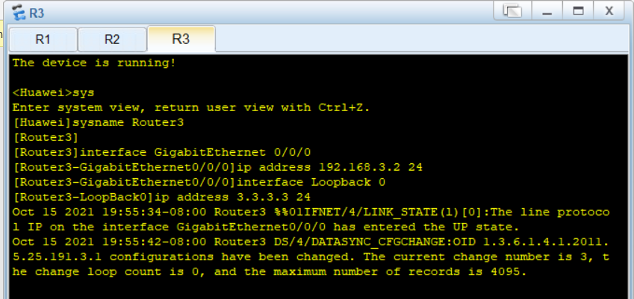Click the "ip address 192.168.3.2 24" line
The height and width of the screenshot is (299, 634).
[217, 167]
